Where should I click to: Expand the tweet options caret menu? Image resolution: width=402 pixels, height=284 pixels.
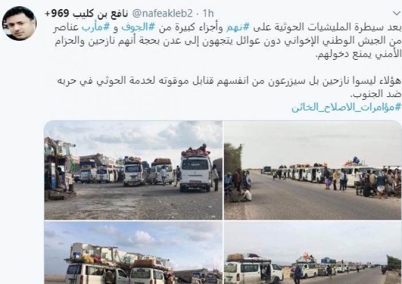pyautogui.click(x=397, y=14)
